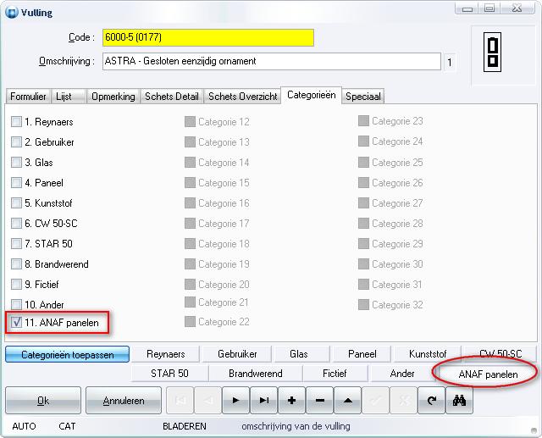Open the Schets Overzicht tab
This screenshot has width=542, height=438.
click(x=243, y=96)
